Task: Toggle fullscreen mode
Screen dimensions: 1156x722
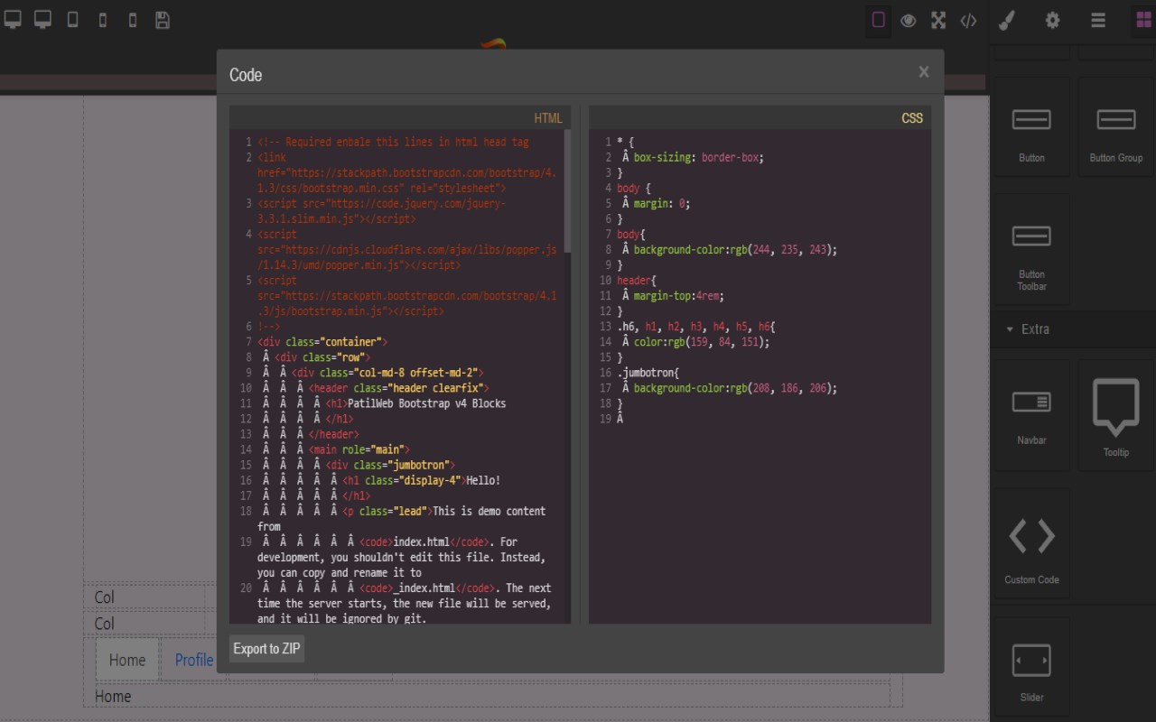Action: pyautogui.click(x=938, y=20)
